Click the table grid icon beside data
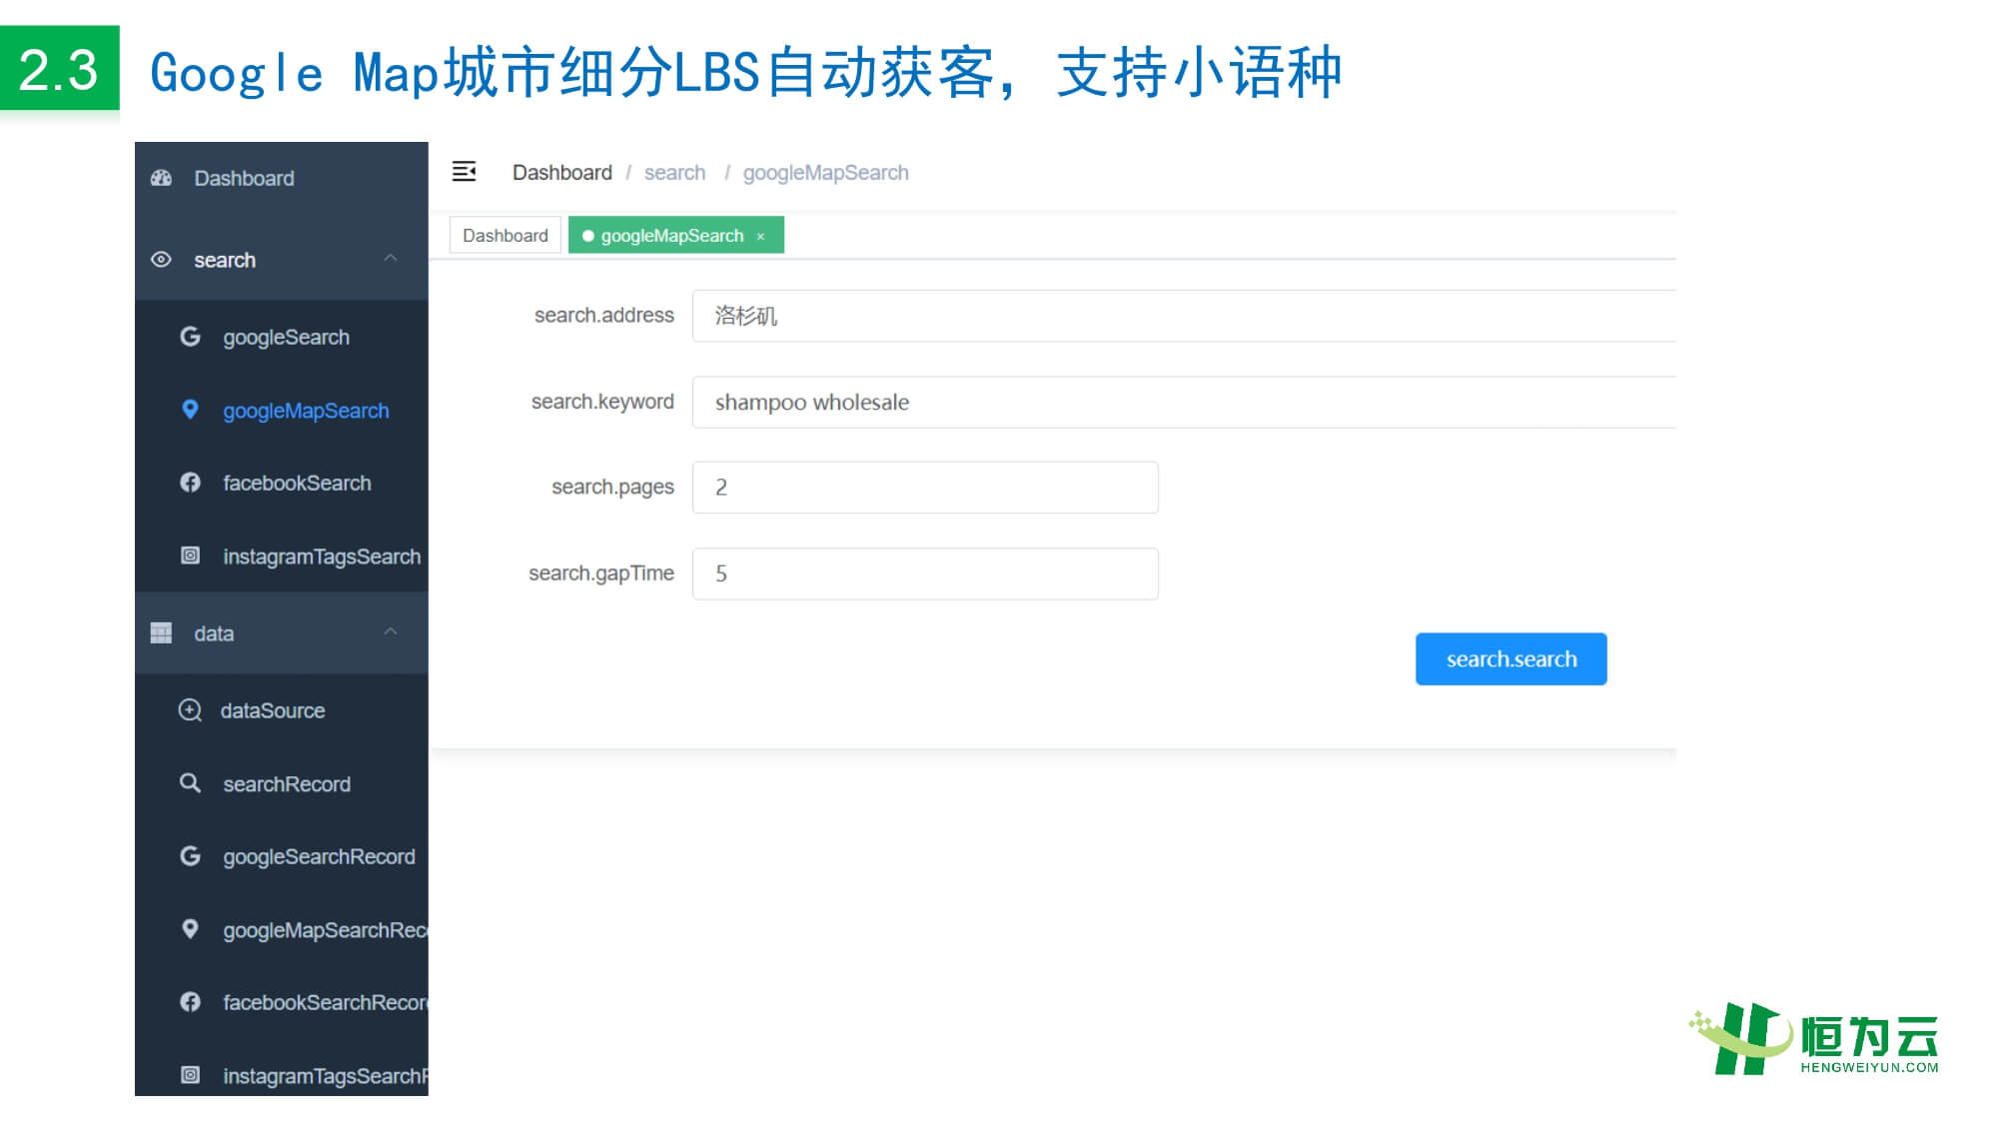The width and height of the screenshot is (1998, 1124). (x=161, y=633)
